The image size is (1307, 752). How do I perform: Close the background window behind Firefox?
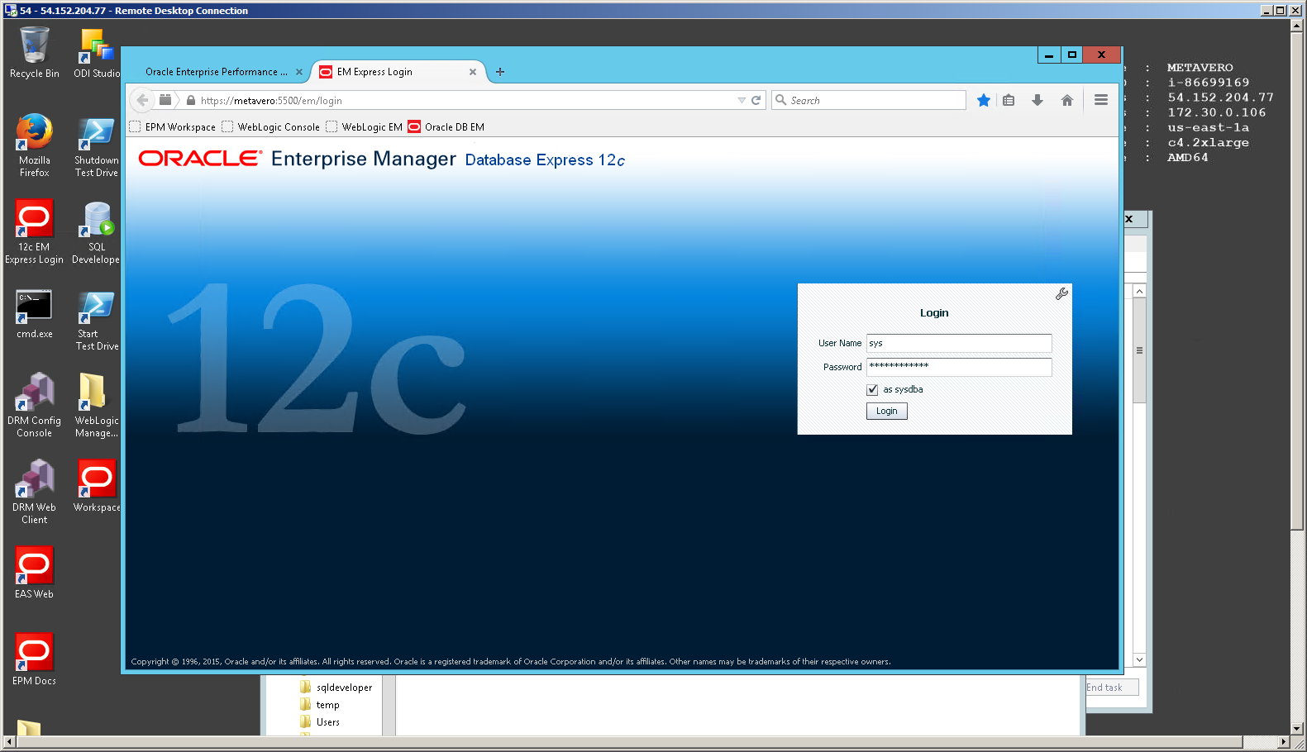click(1128, 219)
